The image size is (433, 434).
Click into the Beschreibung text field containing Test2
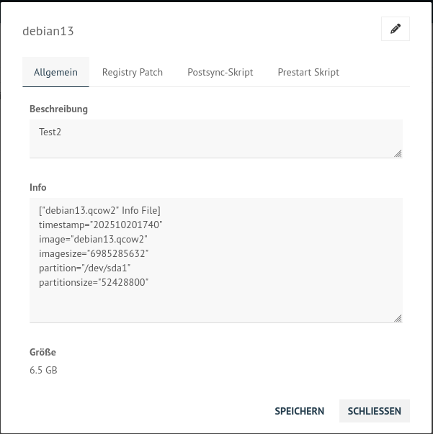pos(215,137)
